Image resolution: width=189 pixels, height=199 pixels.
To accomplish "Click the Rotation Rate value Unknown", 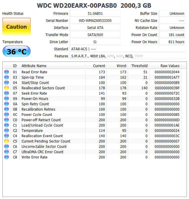I will (x=172, y=28).
